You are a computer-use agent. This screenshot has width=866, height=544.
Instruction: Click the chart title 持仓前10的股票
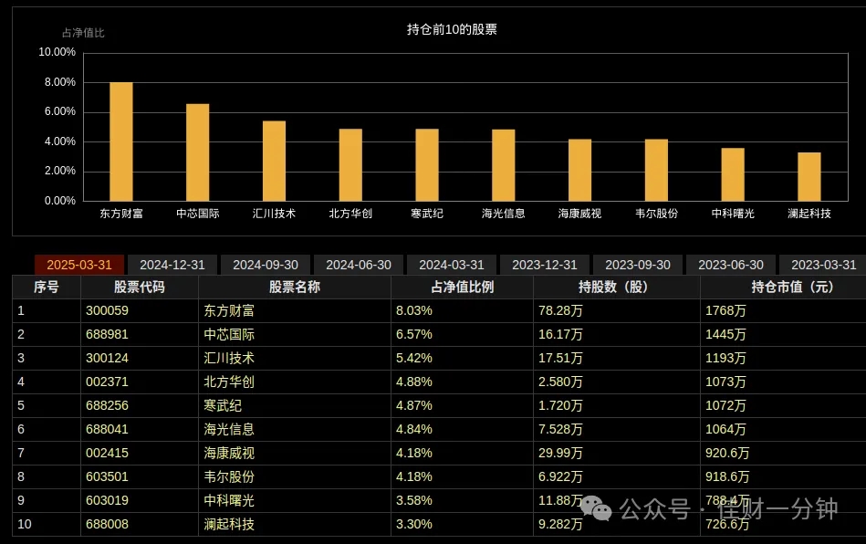click(452, 29)
